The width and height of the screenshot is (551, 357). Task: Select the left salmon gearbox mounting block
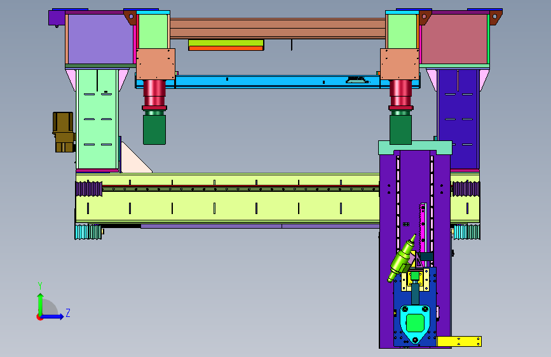tap(155, 64)
